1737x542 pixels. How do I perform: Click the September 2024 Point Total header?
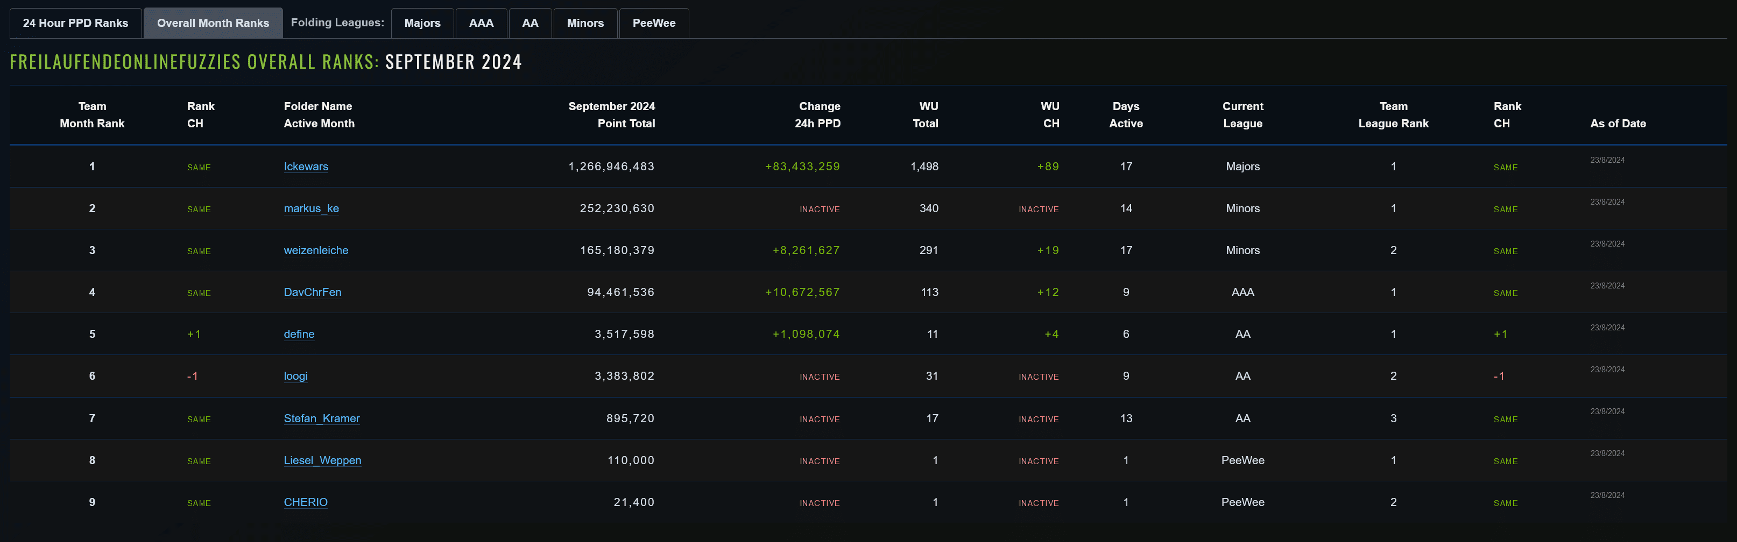(612, 114)
